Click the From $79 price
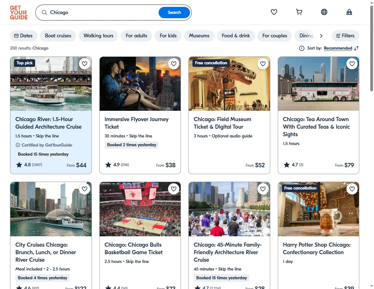Image resolution: width=374 pixels, height=289 pixels. coord(344,165)
